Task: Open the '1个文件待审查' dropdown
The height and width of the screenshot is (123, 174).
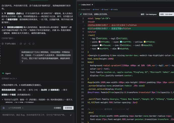Action: click(16, 108)
